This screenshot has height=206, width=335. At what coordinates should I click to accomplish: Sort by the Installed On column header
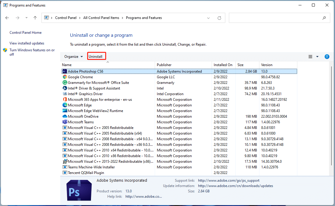tap(224, 65)
